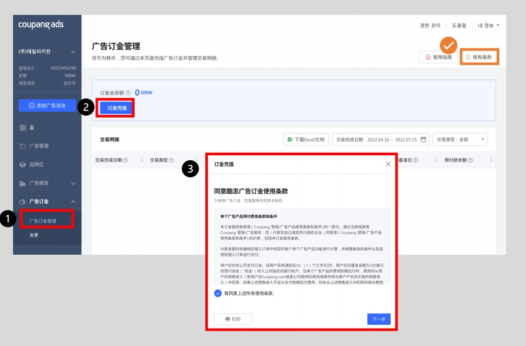Open 도움말 help link
Screen dimensions: 526x346
(x=459, y=25)
